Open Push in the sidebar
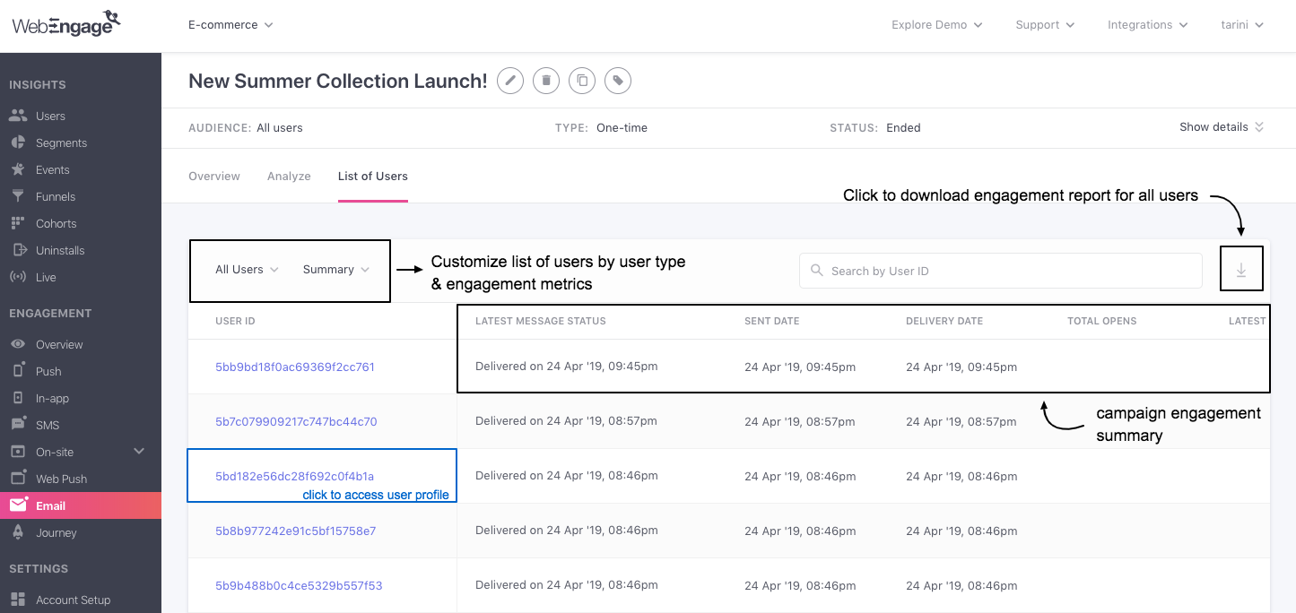1296x613 pixels. 48,371
